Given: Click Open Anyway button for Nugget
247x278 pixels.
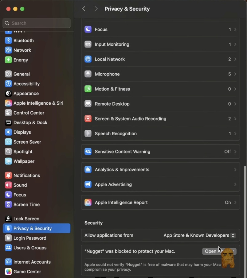Looking at the screenshot, I should click(219, 251).
